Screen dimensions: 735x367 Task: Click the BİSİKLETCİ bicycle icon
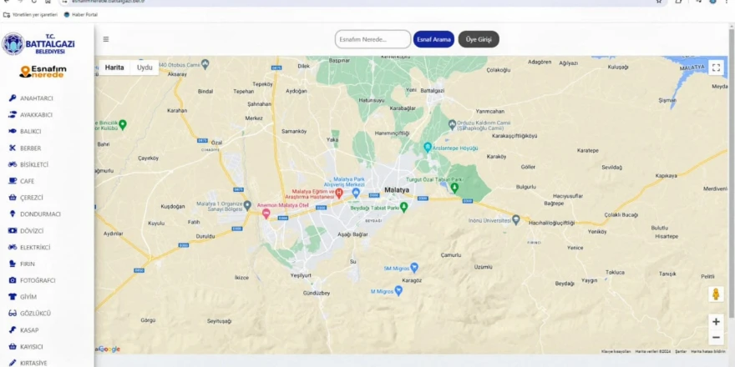[x=13, y=164]
